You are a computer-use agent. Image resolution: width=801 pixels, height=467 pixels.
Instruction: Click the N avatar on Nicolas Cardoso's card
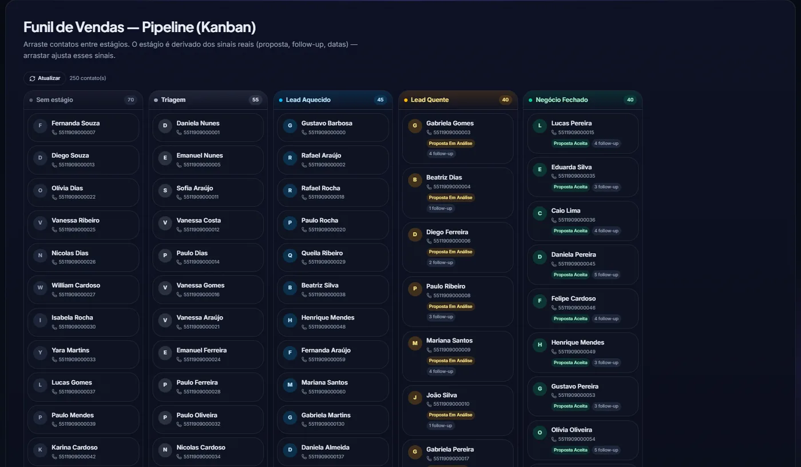pyautogui.click(x=165, y=450)
